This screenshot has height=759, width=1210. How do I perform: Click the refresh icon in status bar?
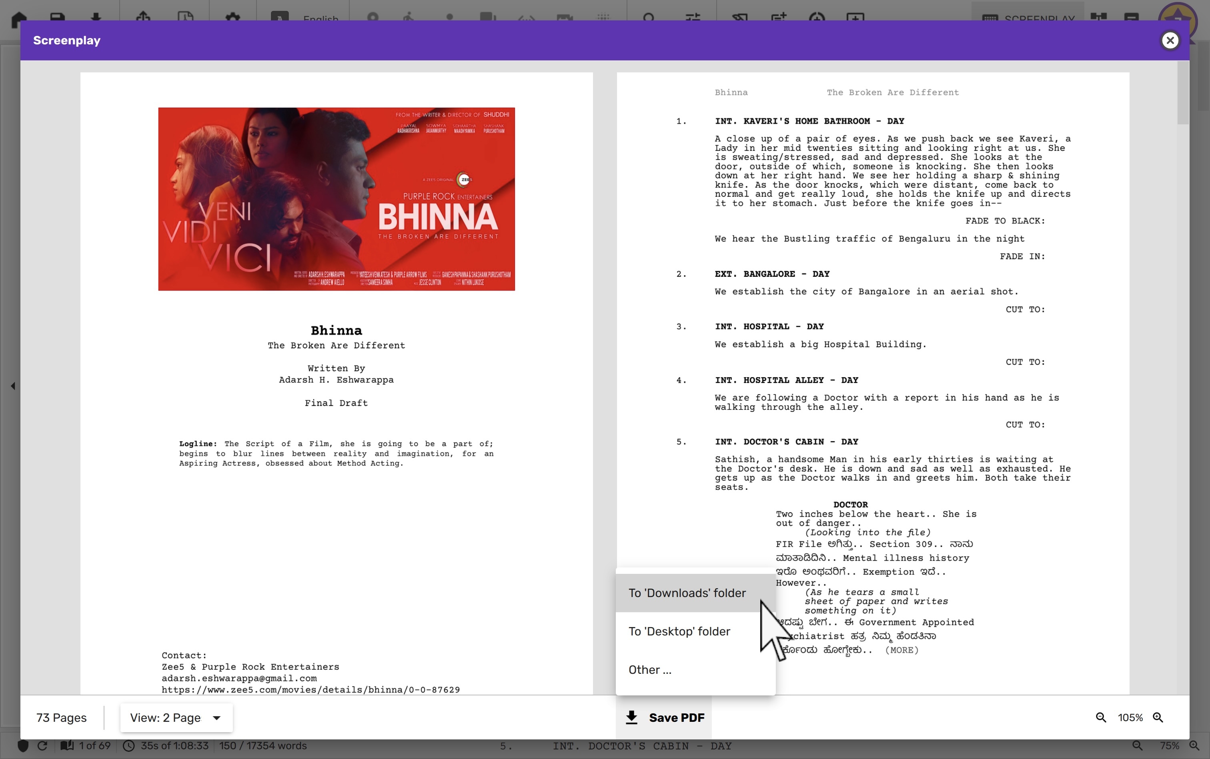(x=43, y=745)
